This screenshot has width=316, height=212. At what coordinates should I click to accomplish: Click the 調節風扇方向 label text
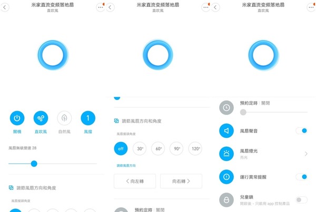click(126, 166)
